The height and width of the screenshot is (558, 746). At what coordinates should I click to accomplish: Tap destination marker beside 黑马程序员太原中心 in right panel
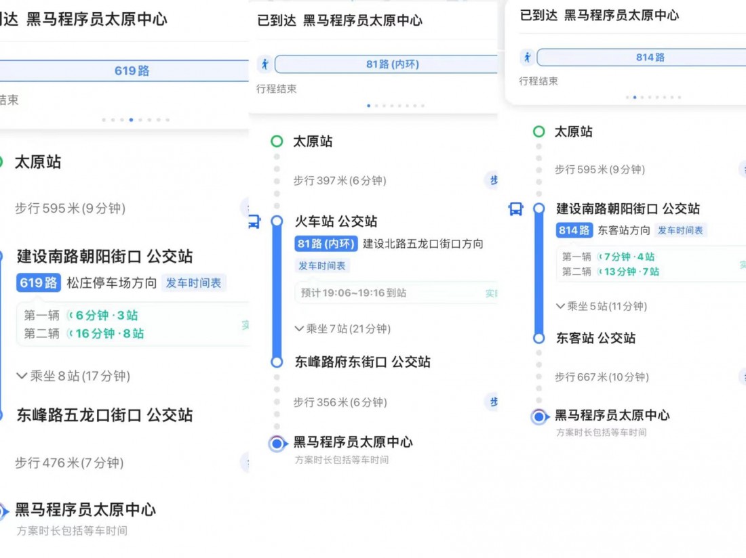click(539, 416)
